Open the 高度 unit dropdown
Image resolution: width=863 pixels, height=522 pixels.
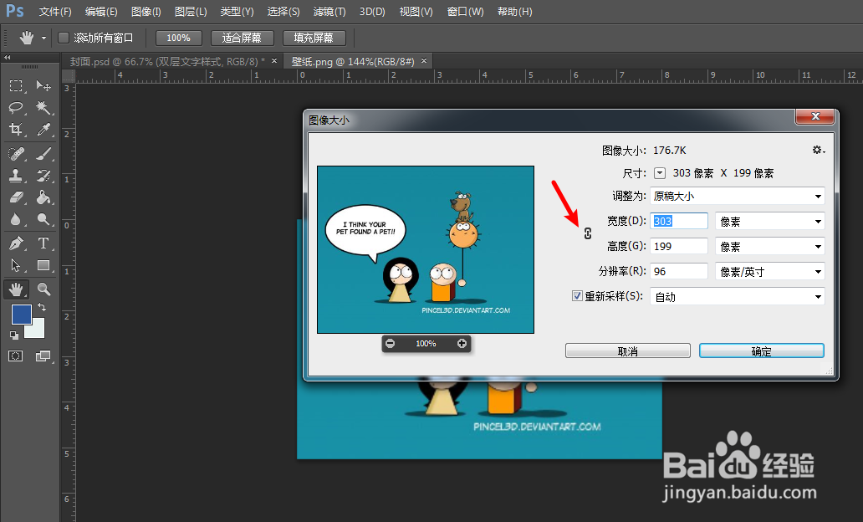(x=769, y=247)
